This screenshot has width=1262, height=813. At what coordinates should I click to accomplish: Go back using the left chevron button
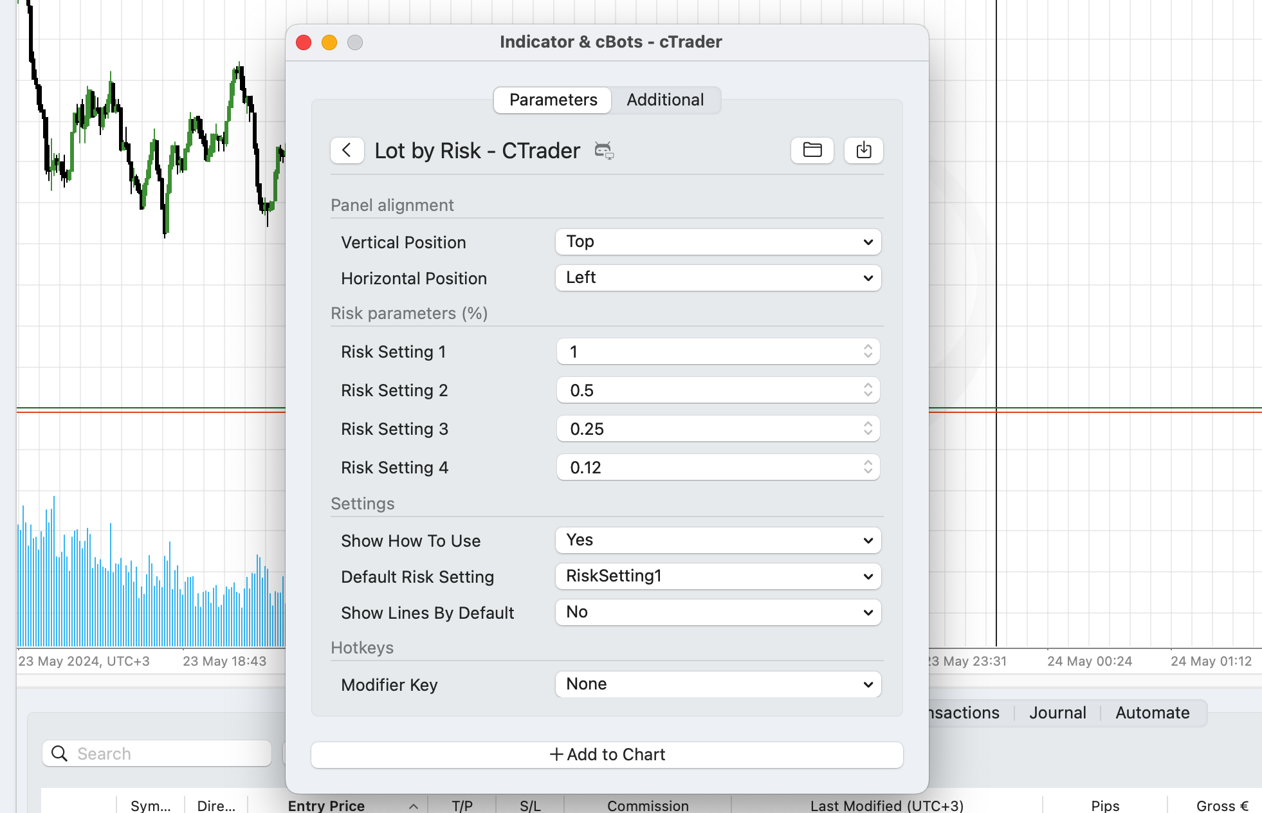click(x=347, y=151)
